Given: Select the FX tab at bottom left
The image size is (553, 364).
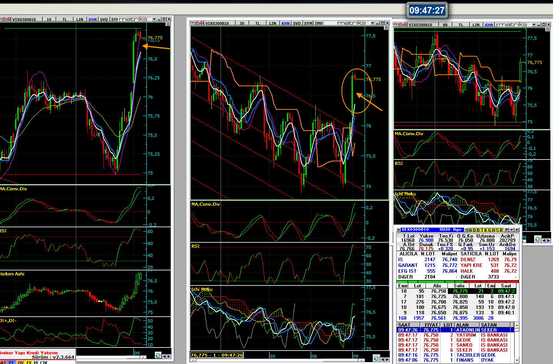Looking at the screenshot, I should pyautogui.click(x=29, y=362).
